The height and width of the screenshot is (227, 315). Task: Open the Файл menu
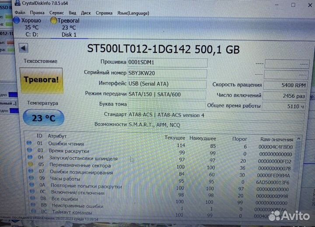pyautogui.click(x=20, y=13)
